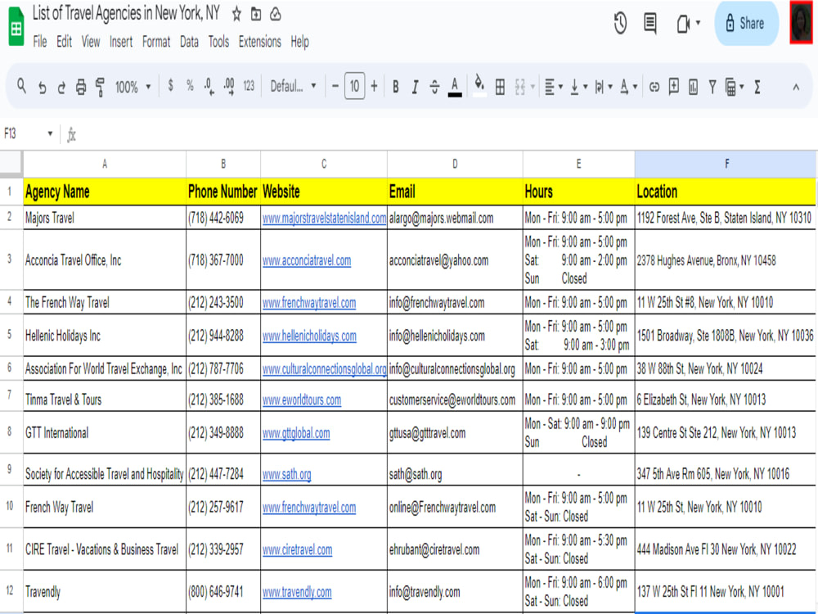Open www.sath.org link
The height and width of the screenshot is (614, 818).
(287, 474)
